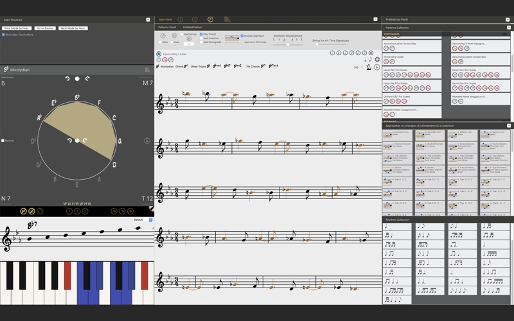This screenshot has height=321, width=514.
Task: Click the close X circle in pattern row
Action: tap(371, 53)
